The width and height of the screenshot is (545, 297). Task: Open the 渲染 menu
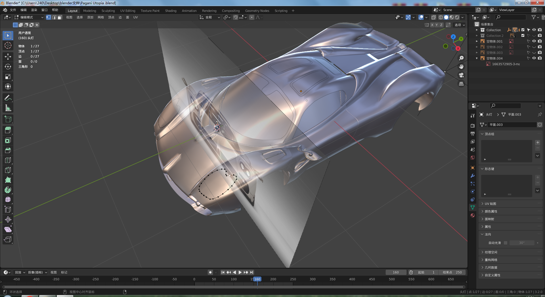point(34,10)
